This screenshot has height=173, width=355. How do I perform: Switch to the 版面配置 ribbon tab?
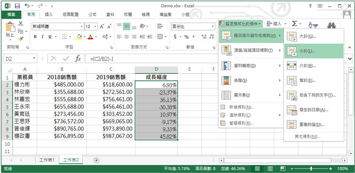71,15
